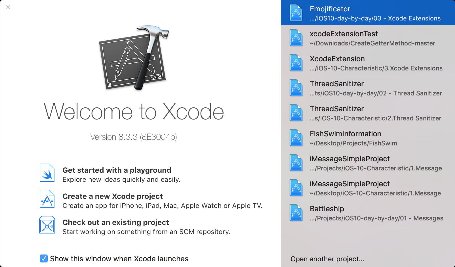Choose Create a new Xcode project

point(113,196)
